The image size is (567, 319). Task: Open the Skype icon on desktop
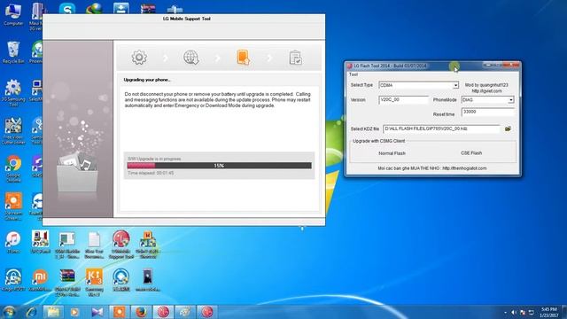click(x=67, y=9)
